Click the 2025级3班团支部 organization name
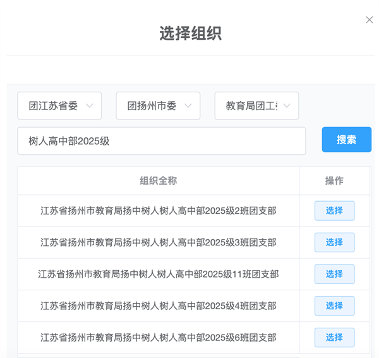 [x=158, y=242]
